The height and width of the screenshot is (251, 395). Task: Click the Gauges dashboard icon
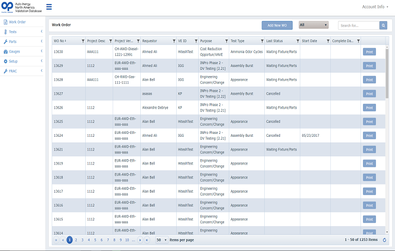point(6,52)
